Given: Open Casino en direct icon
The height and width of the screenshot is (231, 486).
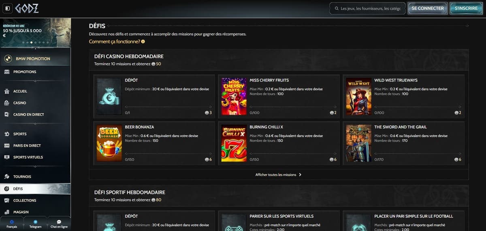Looking at the screenshot, I should coord(6,115).
